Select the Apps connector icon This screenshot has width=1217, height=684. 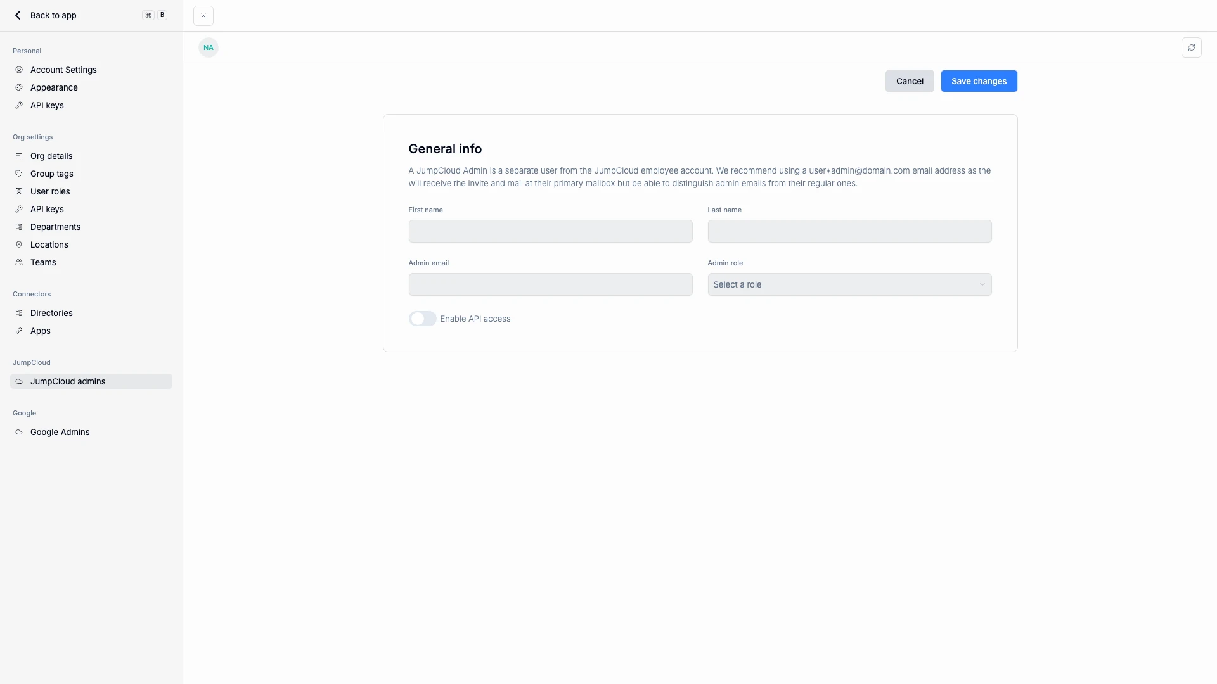tap(19, 331)
